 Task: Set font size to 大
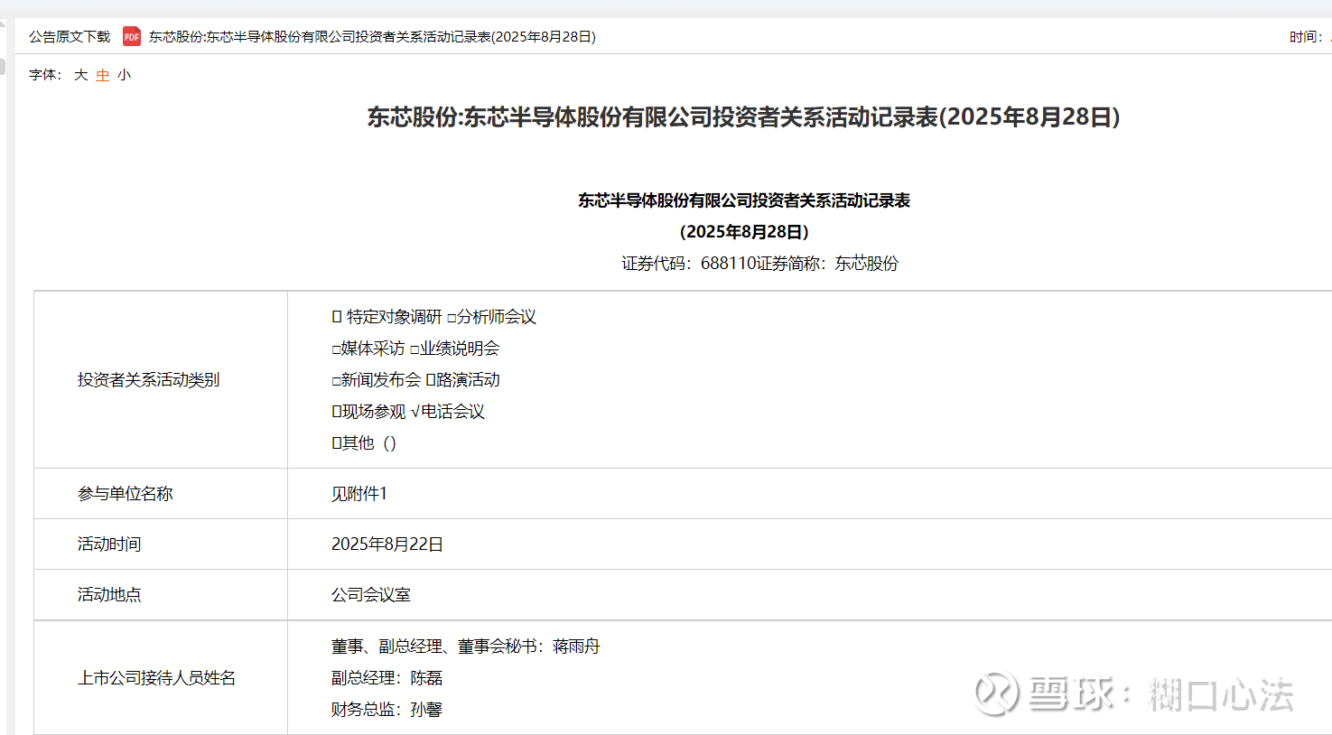pos(81,75)
